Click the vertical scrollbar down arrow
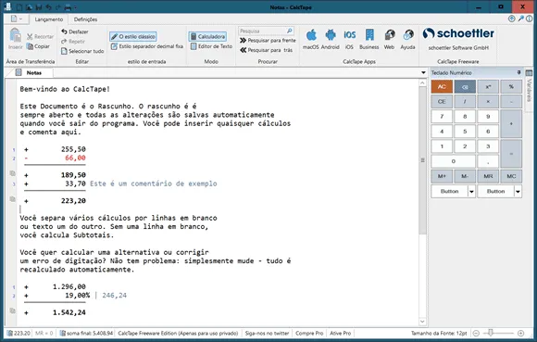This screenshot has width=537, height=342. click(422, 322)
